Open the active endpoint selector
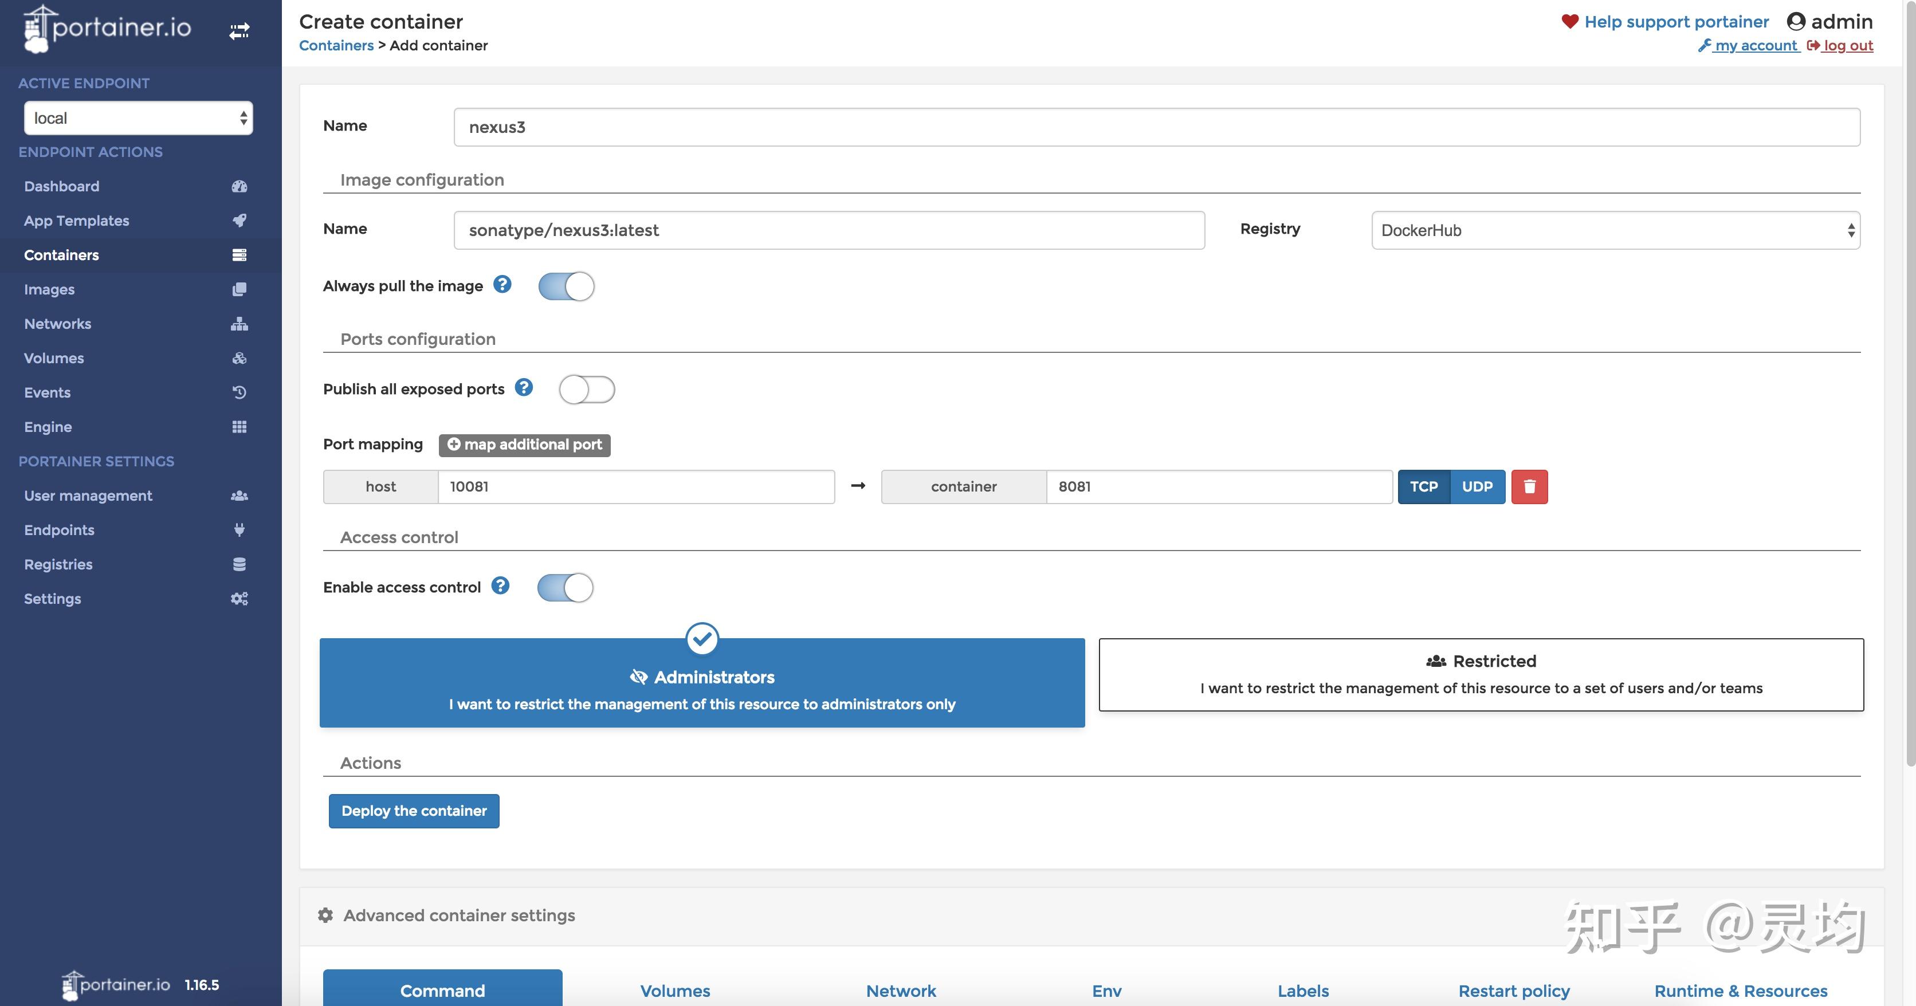Viewport: 1916px width, 1006px height. [x=138, y=117]
